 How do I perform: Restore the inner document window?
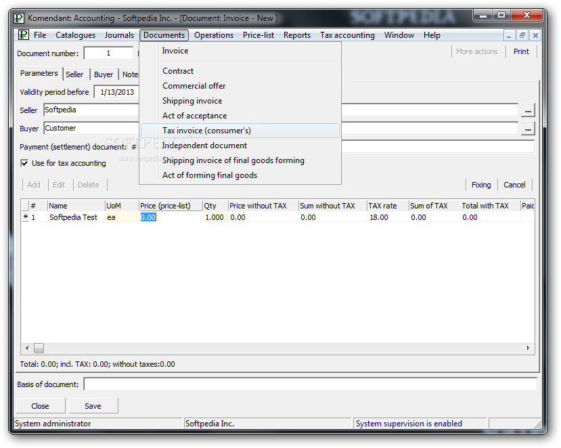pos(522,35)
